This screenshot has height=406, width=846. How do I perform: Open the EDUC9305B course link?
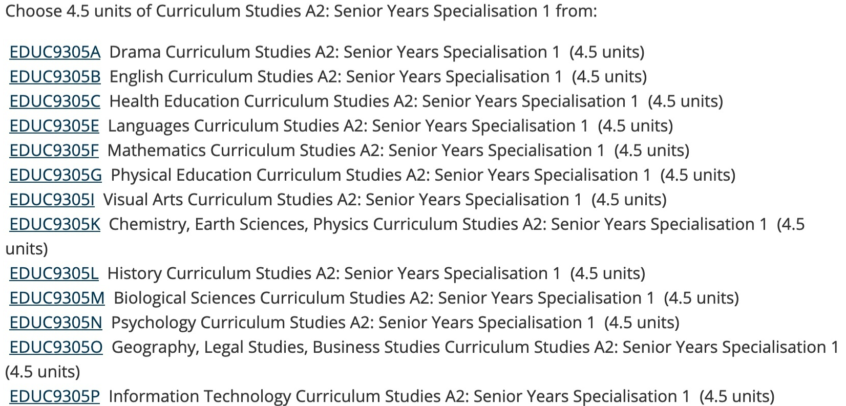(x=55, y=77)
